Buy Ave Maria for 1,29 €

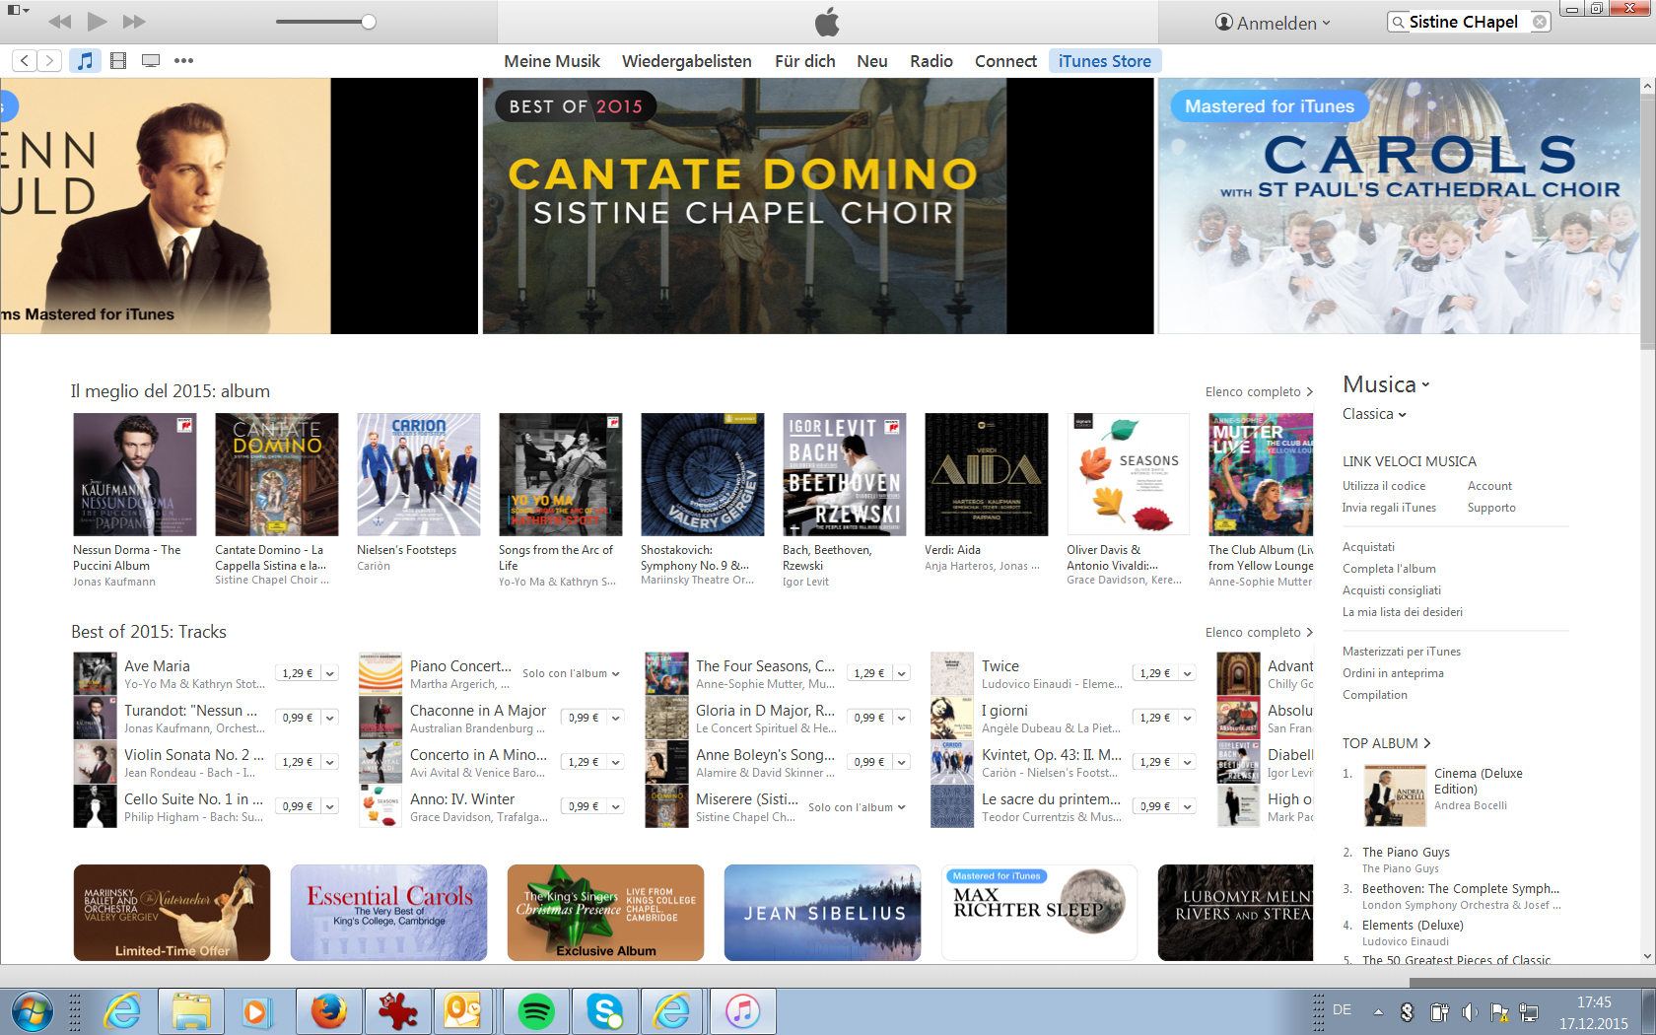coord(297,673)
